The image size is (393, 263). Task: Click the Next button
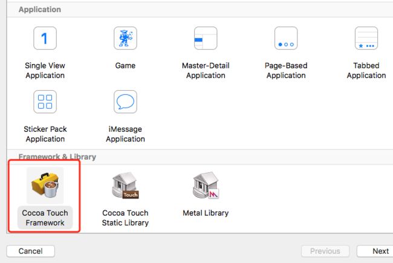coord(375,251)
